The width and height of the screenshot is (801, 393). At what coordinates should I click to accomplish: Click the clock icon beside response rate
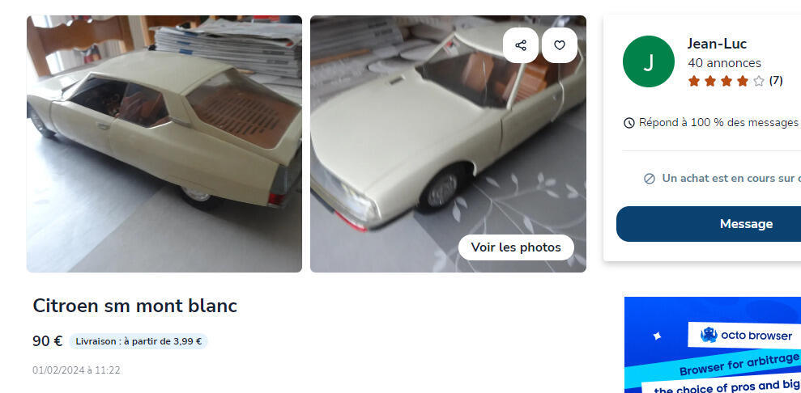click(x=628, y=123)
